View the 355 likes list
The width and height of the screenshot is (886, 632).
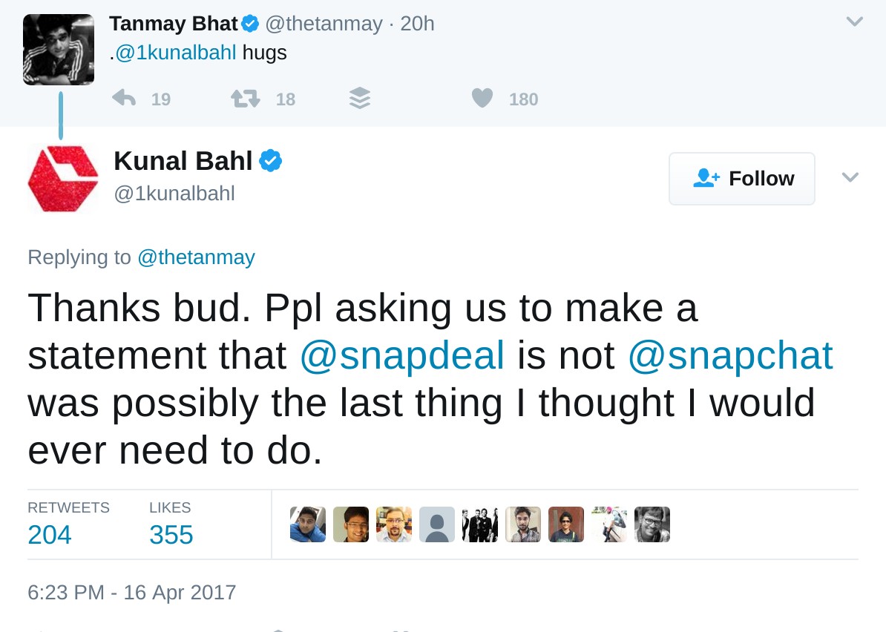(171, 534)
